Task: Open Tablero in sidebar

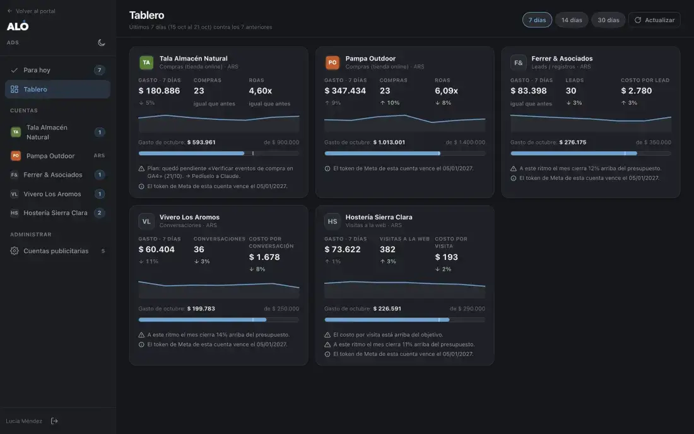Action: (x=57, y=89)
